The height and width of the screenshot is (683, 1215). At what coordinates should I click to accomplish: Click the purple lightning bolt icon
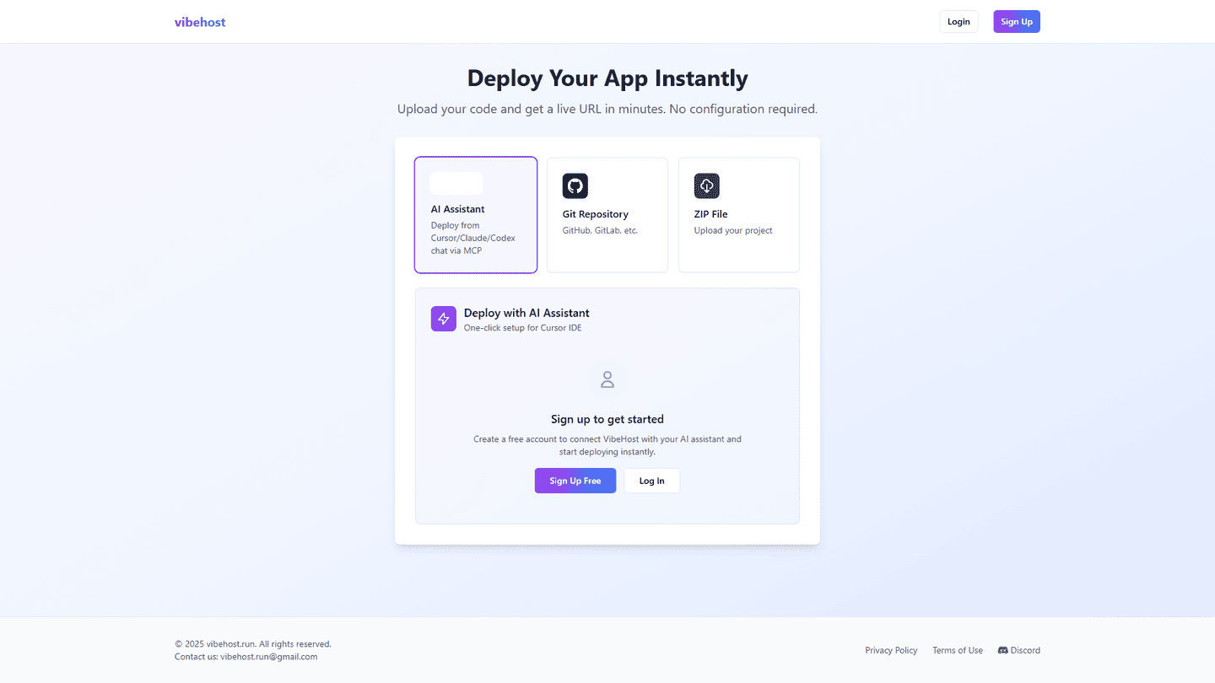click(444, 319)
